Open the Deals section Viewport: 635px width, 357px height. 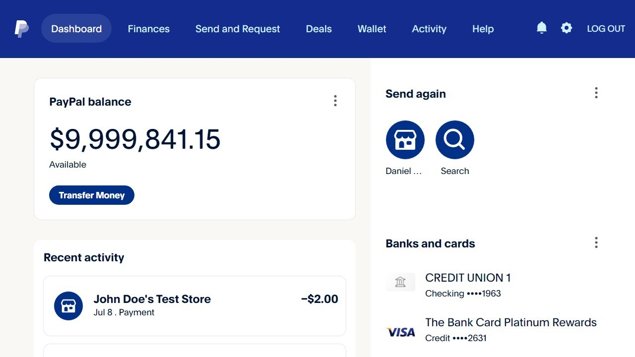(318, 29)
